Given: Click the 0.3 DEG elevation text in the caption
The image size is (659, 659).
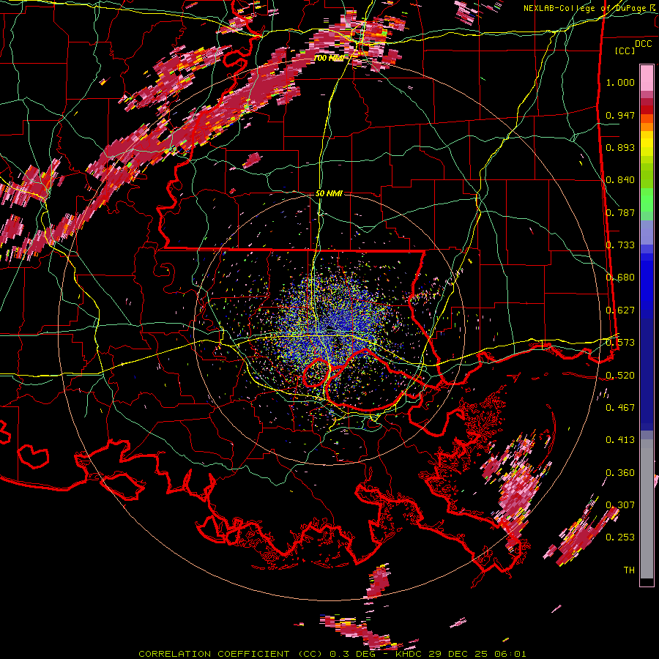Looking at the screenshot, I should 354,654.
